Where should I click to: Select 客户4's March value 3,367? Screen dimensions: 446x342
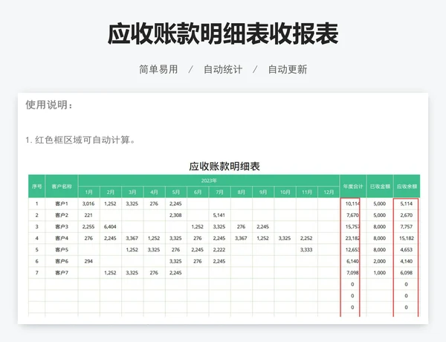point(132,238)
